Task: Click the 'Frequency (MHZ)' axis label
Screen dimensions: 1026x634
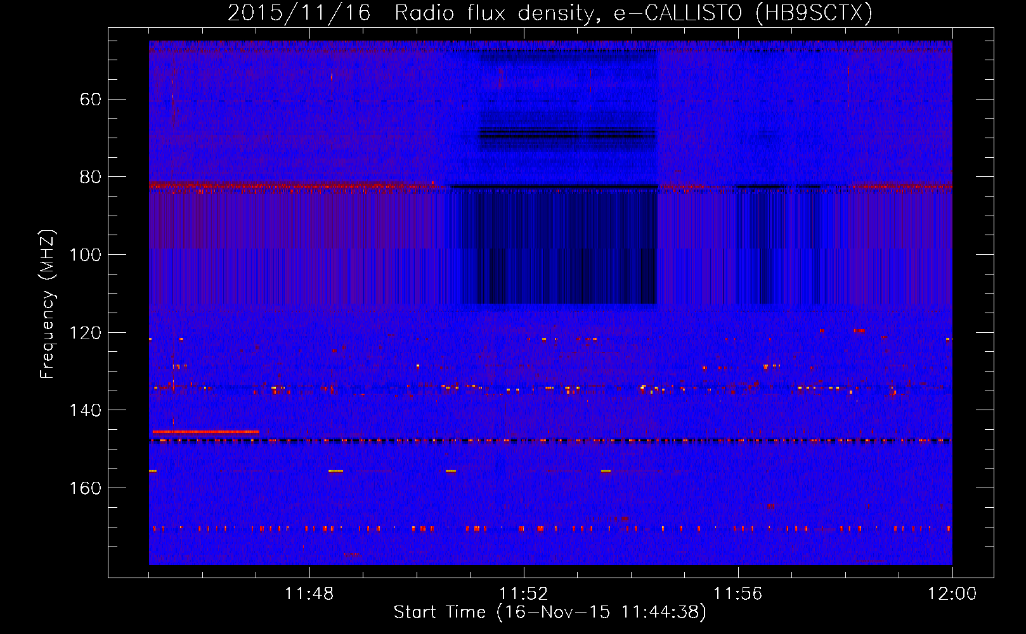Action: point(48,304)
